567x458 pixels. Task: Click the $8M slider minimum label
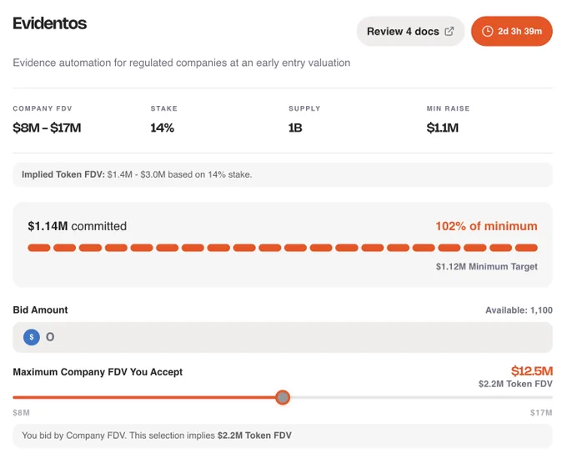[22, 413]
